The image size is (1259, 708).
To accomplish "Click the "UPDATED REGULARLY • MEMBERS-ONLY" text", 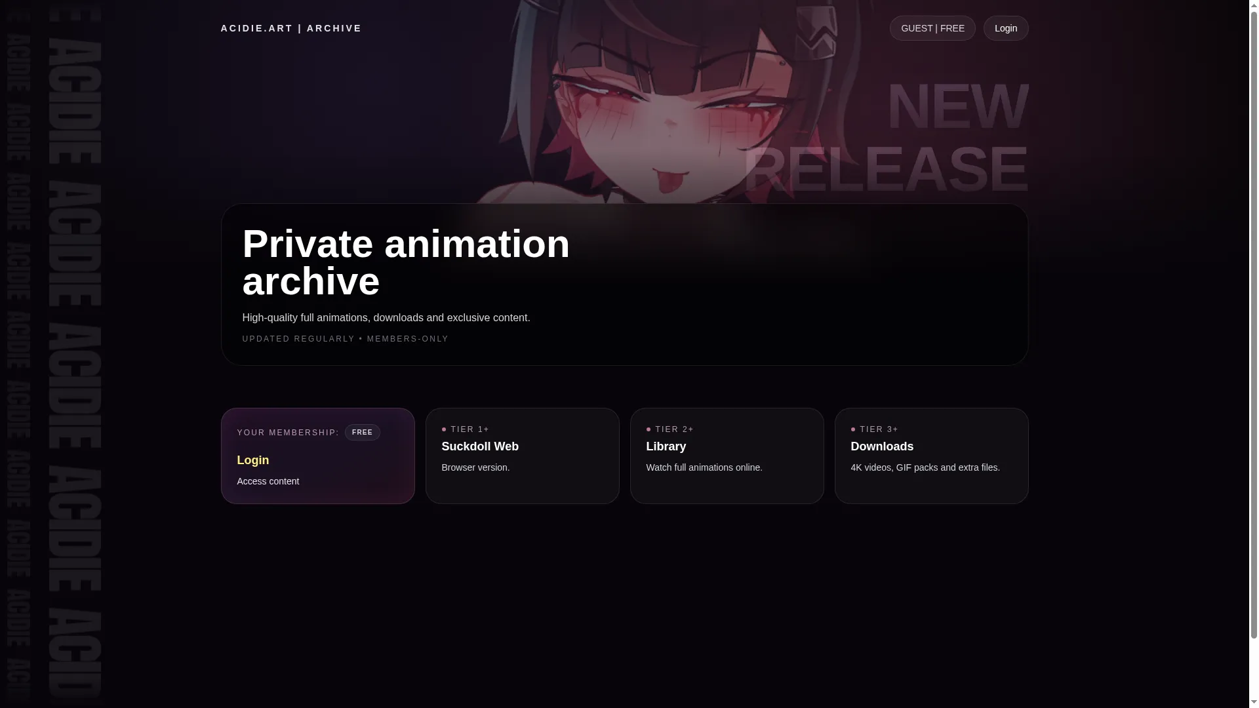I will click(346, 339).
